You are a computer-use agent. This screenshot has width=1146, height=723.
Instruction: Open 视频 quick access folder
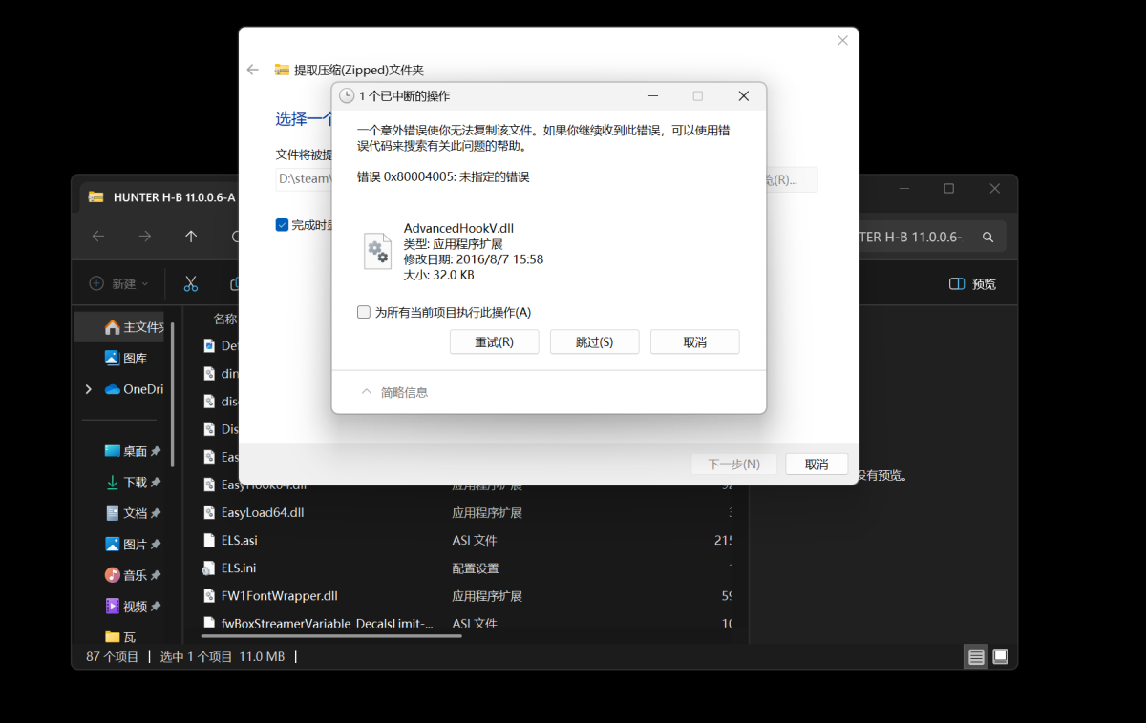pyautogui.click(x=132, y=607)
